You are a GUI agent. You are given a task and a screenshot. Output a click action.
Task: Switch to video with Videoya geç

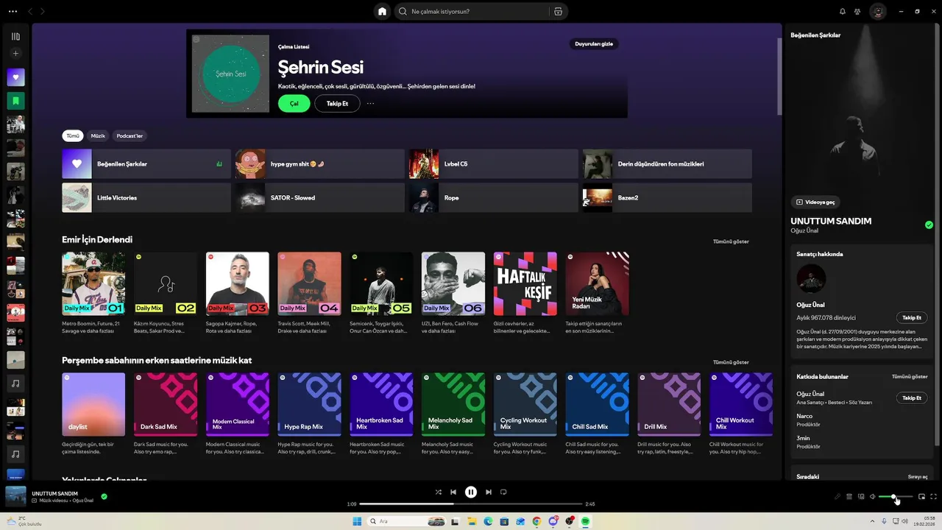click(x=815, y=202)
